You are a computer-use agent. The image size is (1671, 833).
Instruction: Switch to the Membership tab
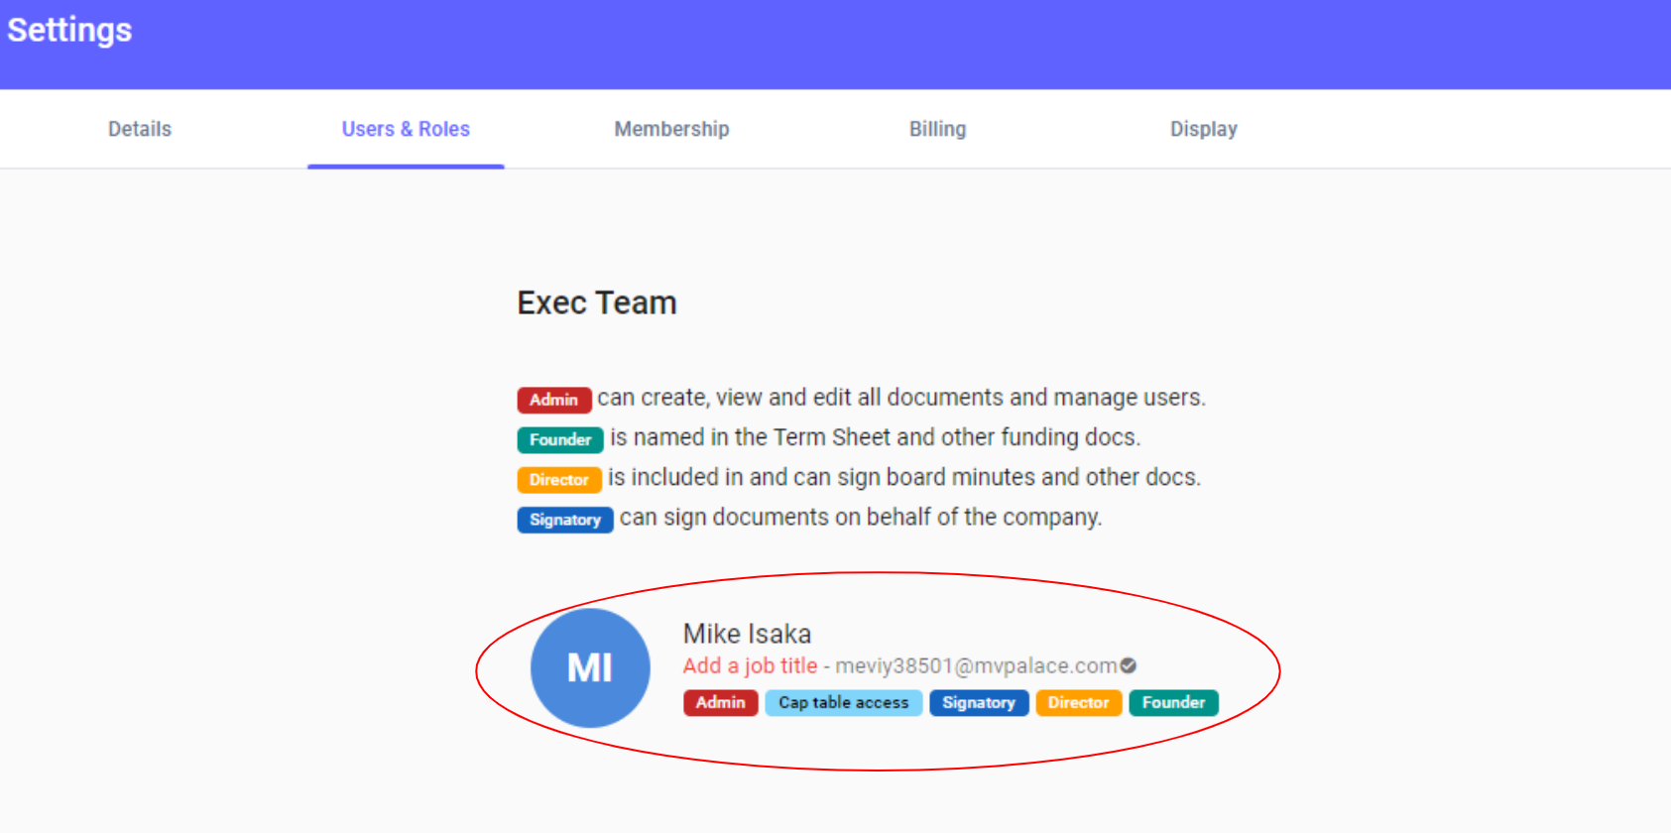pyautogui.click(x=671, y=129)
